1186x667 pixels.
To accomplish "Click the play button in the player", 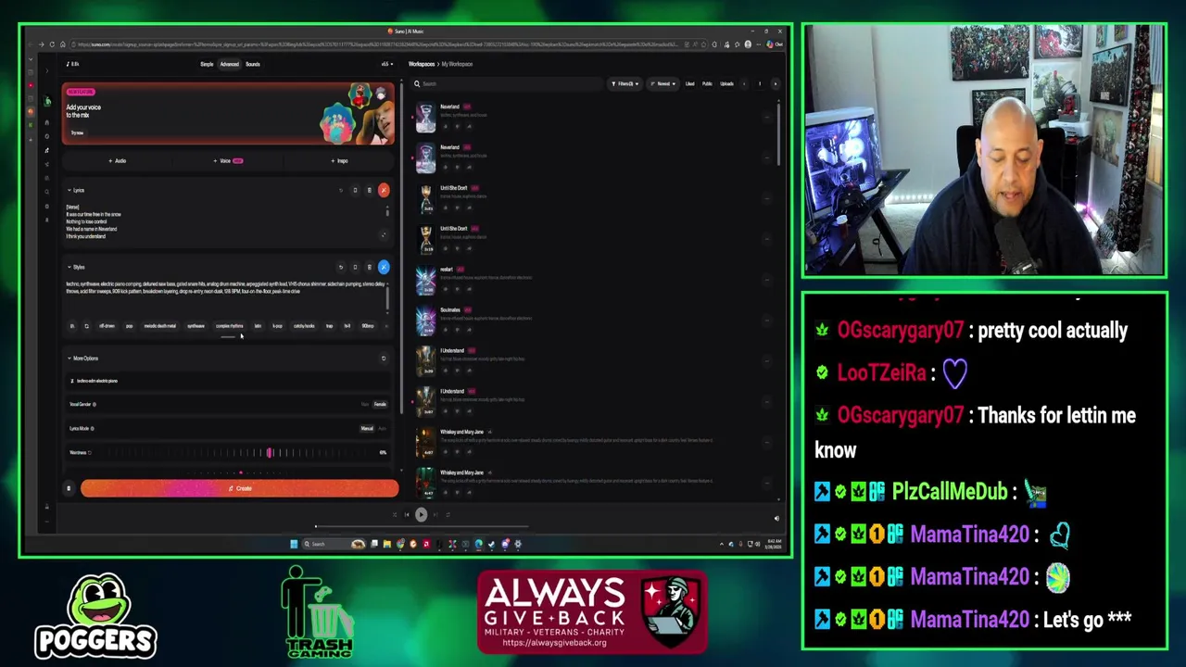I will [422, 515].
